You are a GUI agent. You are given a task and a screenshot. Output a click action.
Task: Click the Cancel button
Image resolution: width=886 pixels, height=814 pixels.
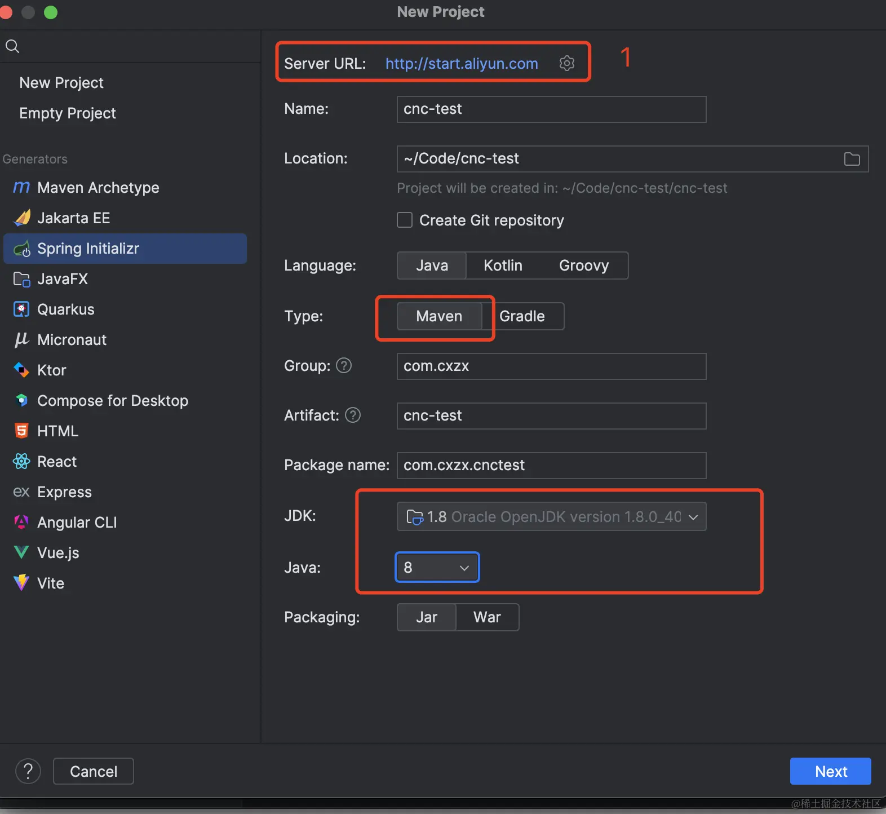[94, 771]
